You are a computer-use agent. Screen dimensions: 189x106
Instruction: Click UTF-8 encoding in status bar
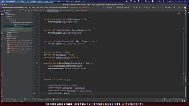click(x=163, y=101)
